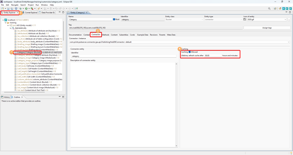Click the magnifier search icon

(x=269, y=8)
